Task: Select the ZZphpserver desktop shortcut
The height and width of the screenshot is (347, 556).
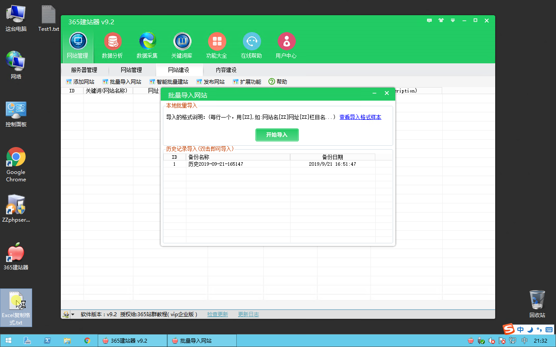Action: (16, 209)
